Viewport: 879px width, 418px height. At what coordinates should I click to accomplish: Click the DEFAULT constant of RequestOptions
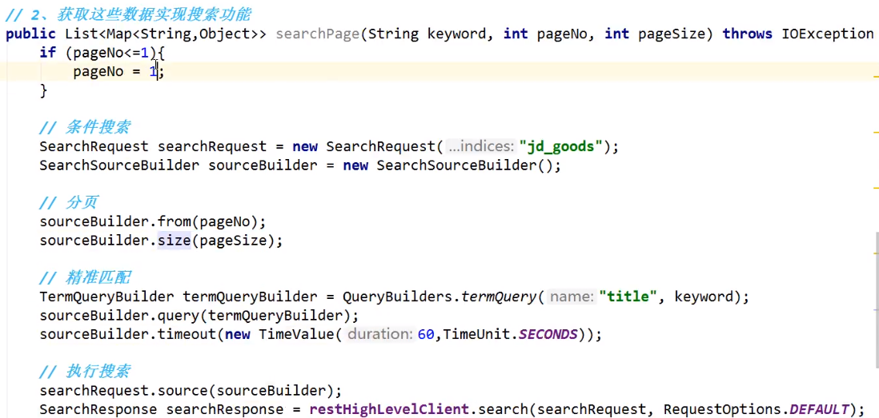click(818, 409)
